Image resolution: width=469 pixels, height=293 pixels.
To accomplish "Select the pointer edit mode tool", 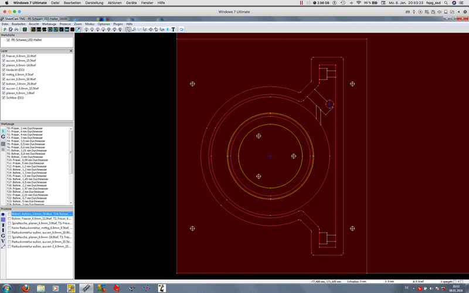I will tap(128, 29).
